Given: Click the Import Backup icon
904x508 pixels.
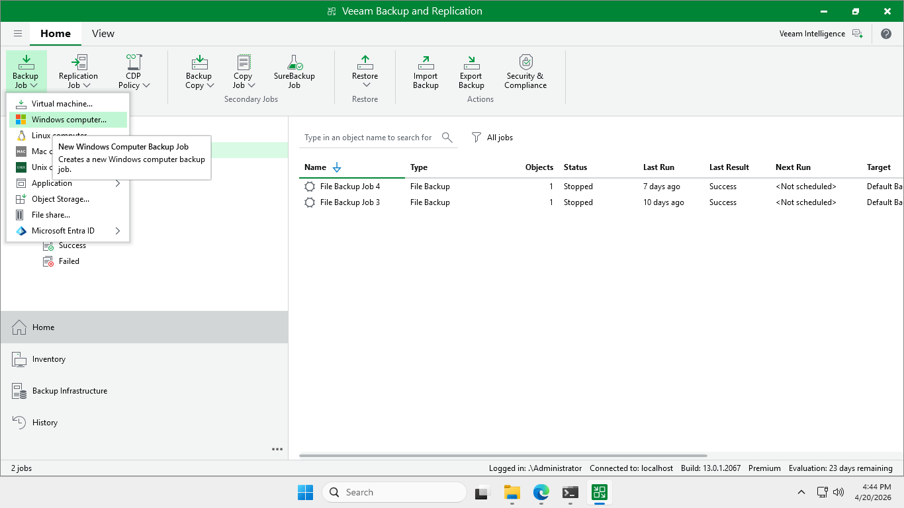Looking at the screenshot, I should pyautogui.click(x=426, y=63).
